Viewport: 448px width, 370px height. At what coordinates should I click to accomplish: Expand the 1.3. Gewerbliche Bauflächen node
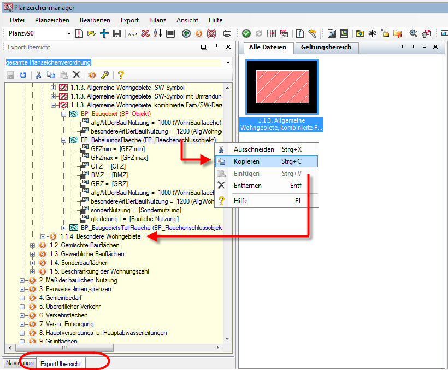click(33, 254)
